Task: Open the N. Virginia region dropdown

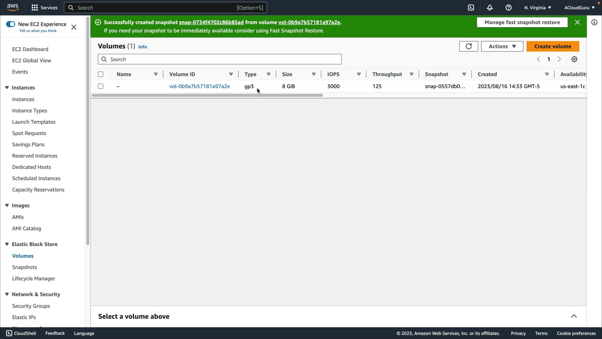Action: coord(537,8)
